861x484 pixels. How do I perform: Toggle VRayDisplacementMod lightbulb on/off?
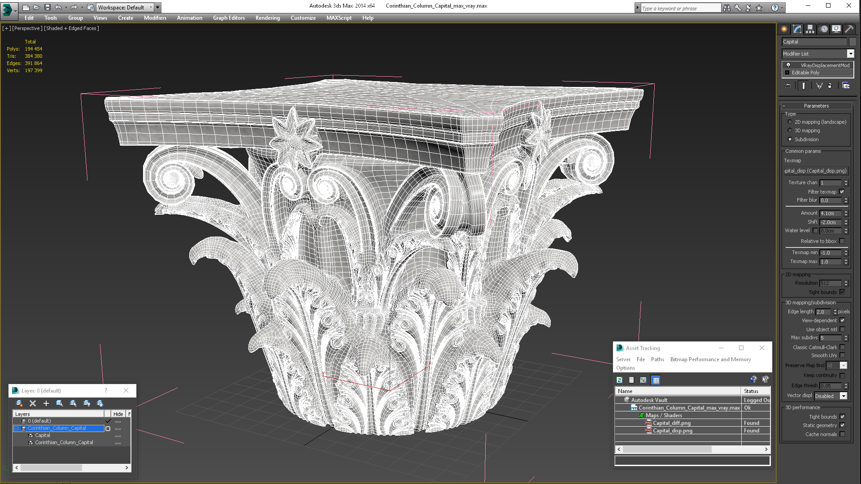pos(788,65)
